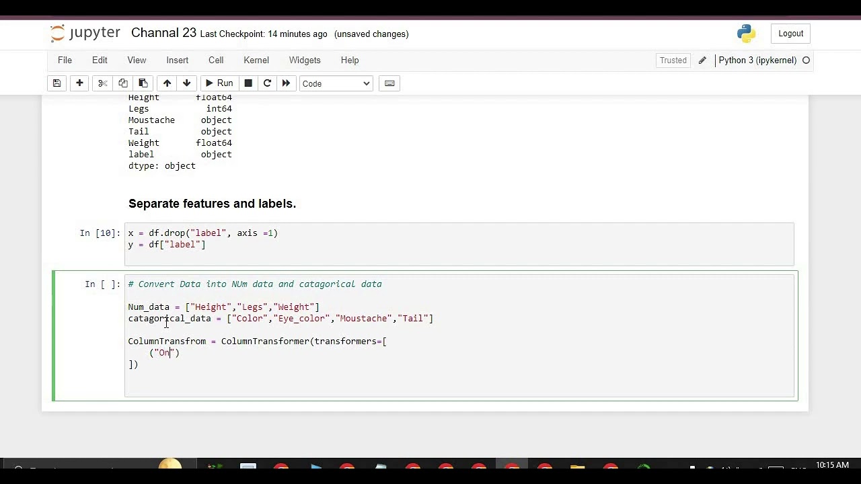Click the y = df["label"] line
Image resolution: width=861 pixels, height=484 pixels.
167,245
